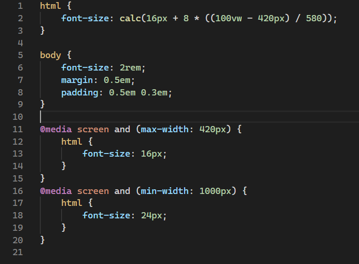Click the @media keyword on line 11
The height and width of the screenshot is (264, 359).
(56, 129)
